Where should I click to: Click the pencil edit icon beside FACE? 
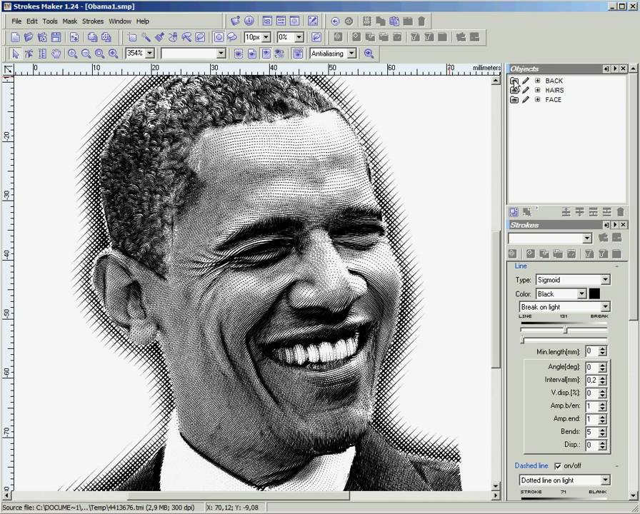(525, 100)
